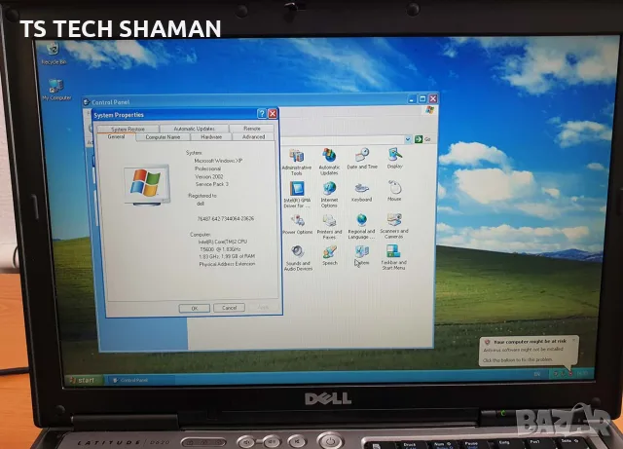623x449 pixels.
Task: Open Power Options in Control Panel
Action: click(x=297, y=224)
